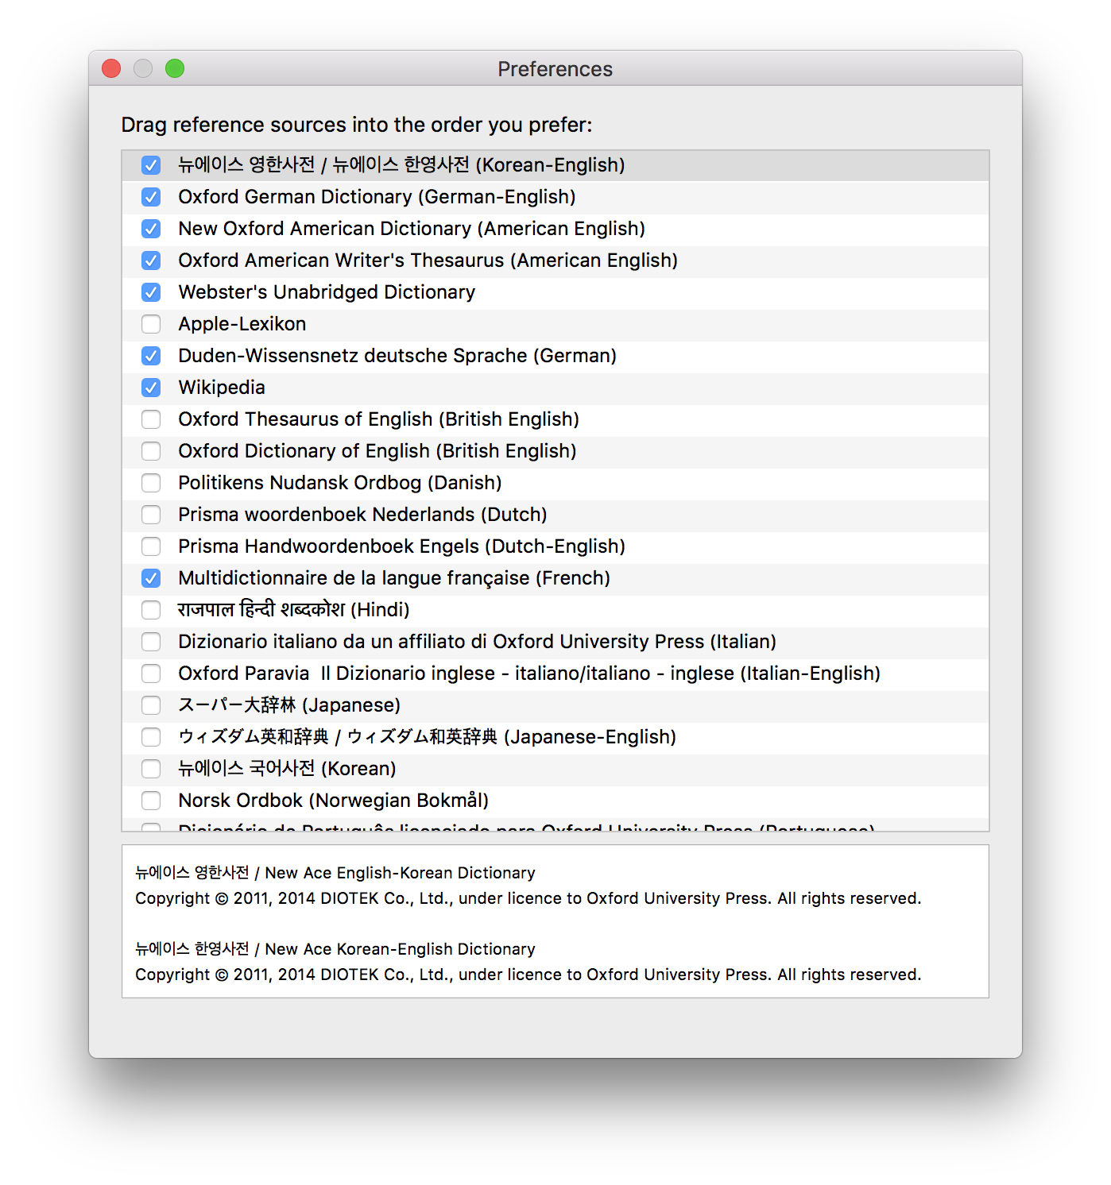Enable the Apple-Lexikon reference source
Screen dimensions: 1111x1185
point(151,324)
